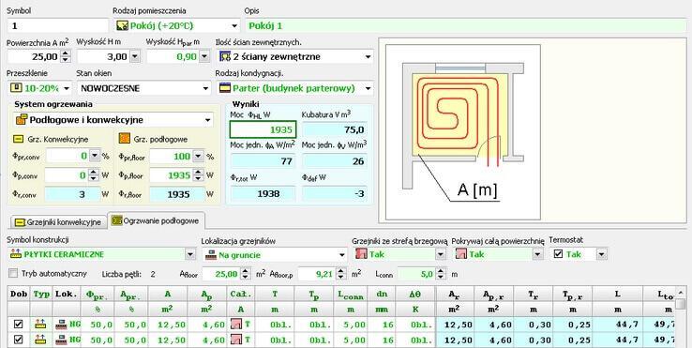Viewport: 692px width, 348px height.
Task: Click the storey icon beside Parter
Action: pos(225,88)
